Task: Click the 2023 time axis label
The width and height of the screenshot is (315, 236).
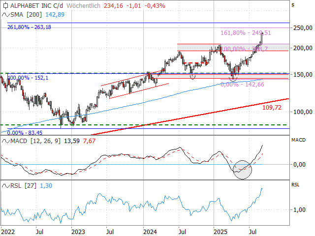Action: coord(78,232)
